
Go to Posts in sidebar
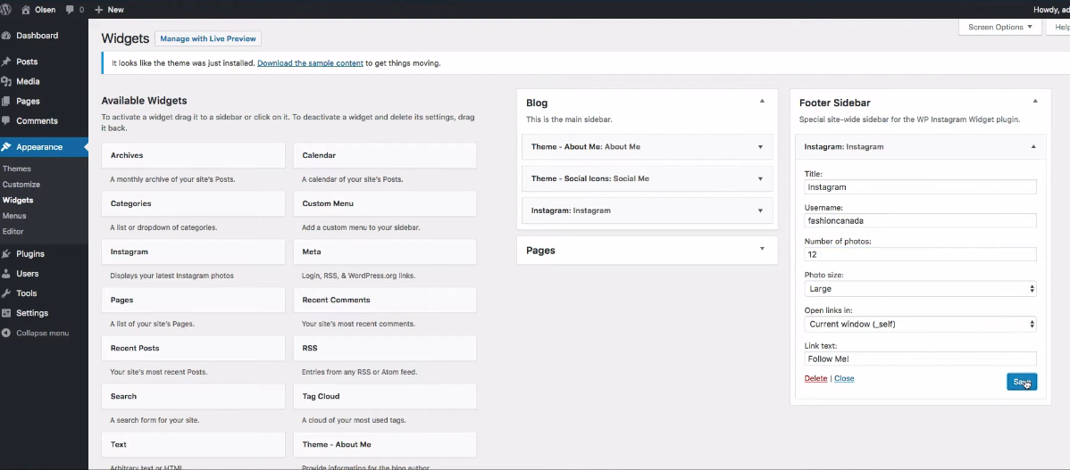click(x=27, y=62)
